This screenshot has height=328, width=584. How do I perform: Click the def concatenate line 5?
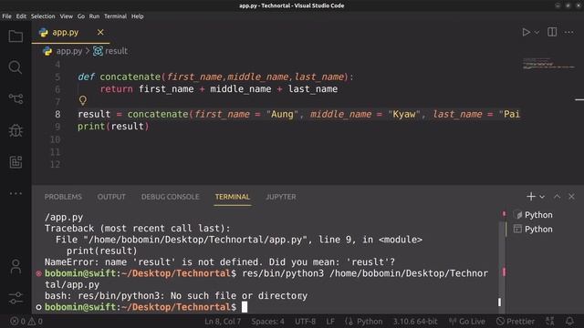click(215, 77)
